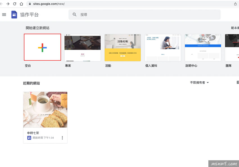Click the 個人資料 template label

coord(151,66)
